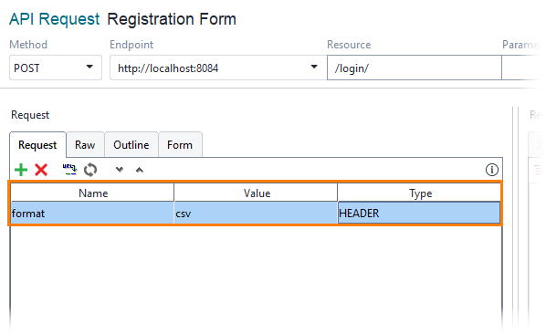Delete the parameter with the red X icon

point(41,170)
